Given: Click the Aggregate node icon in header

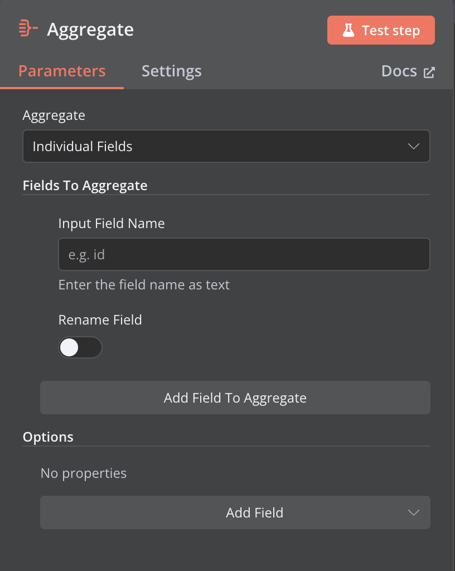Looking at the screenshot, I should [28, 28].
